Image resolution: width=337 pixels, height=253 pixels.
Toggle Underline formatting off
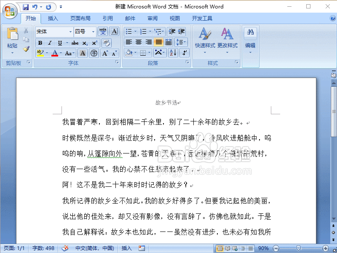59,43
